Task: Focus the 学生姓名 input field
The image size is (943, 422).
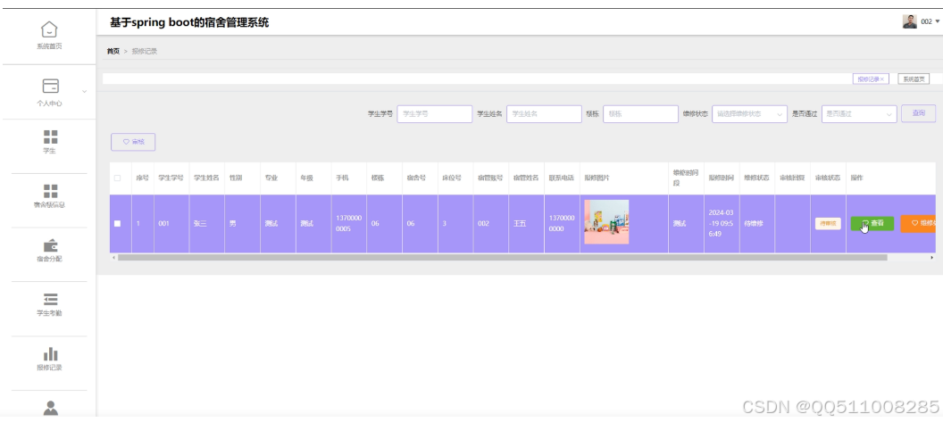Action: 544,113
